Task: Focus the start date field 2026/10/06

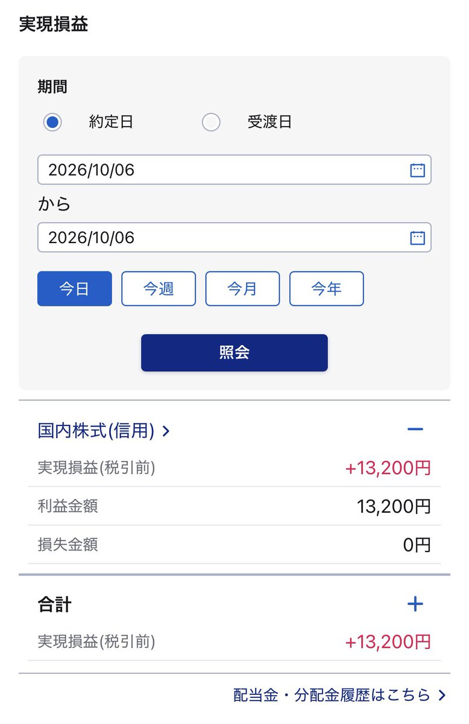Action: click(x=234, y=170)
